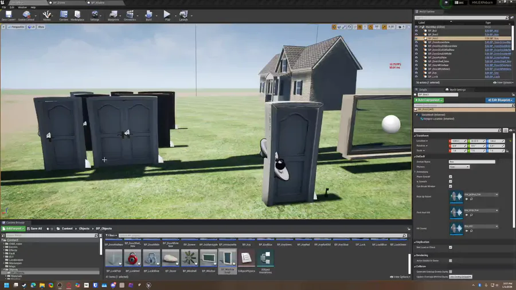The height and width of the screenshot is (290, 516).
Task: Open the Cinematics toolbar icon
Action: click(x=130, y=15)
